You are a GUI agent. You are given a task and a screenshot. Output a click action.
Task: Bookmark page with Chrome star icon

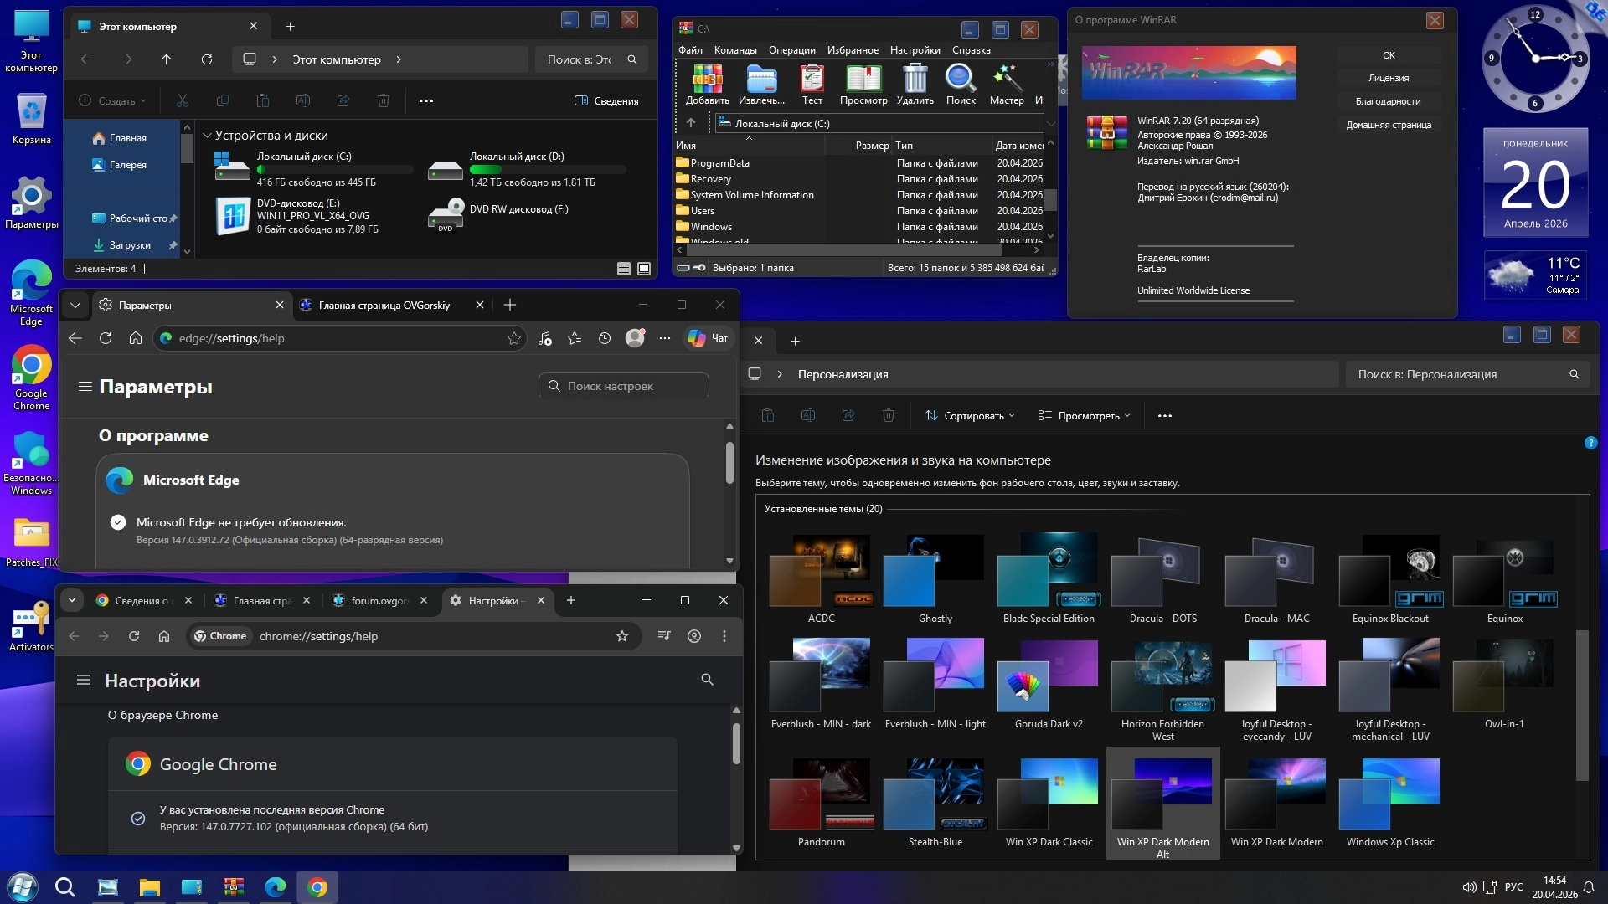coord(621,636)
